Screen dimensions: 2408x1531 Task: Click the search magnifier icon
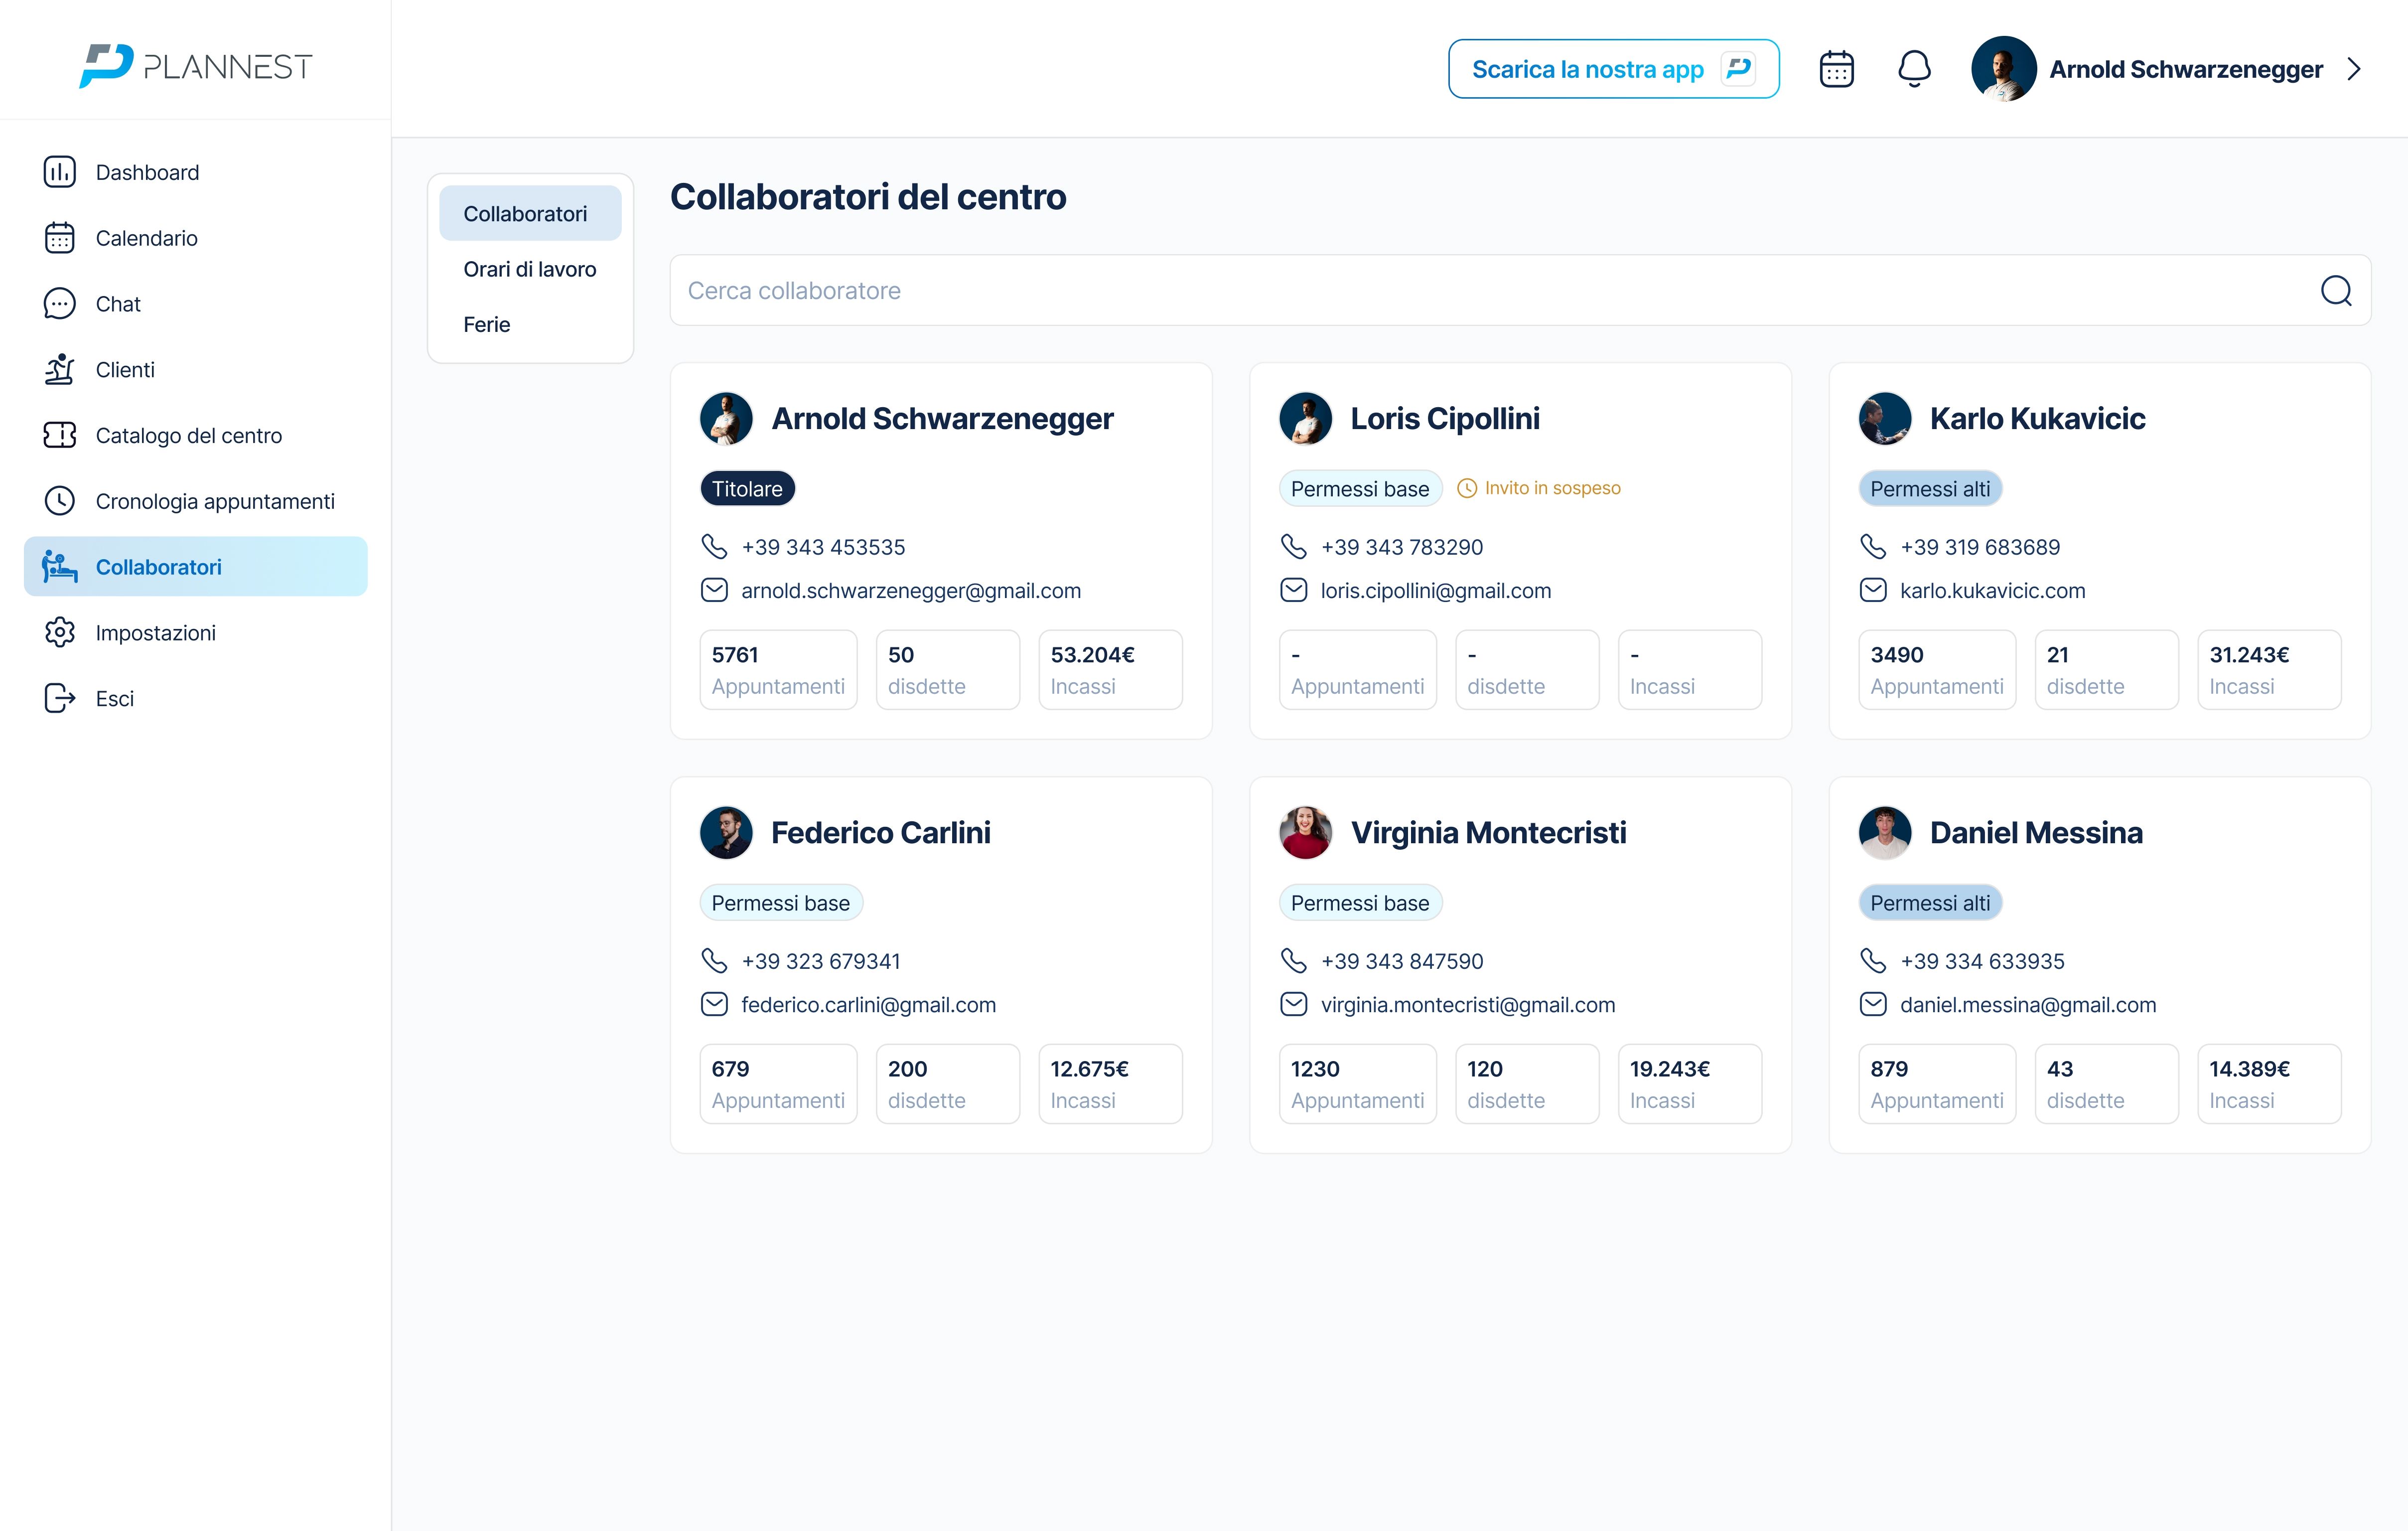(2335, 291)
